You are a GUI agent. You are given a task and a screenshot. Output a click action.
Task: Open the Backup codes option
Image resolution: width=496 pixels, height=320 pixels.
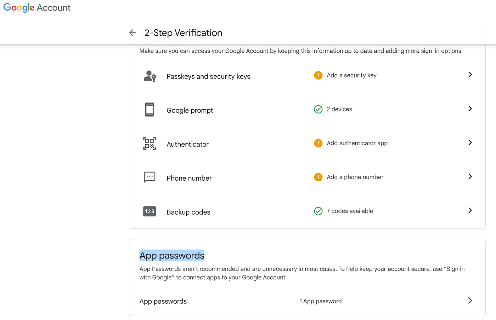click(x=188, y=212)
